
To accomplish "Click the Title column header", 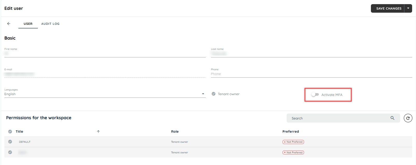I will click(19, 131).
